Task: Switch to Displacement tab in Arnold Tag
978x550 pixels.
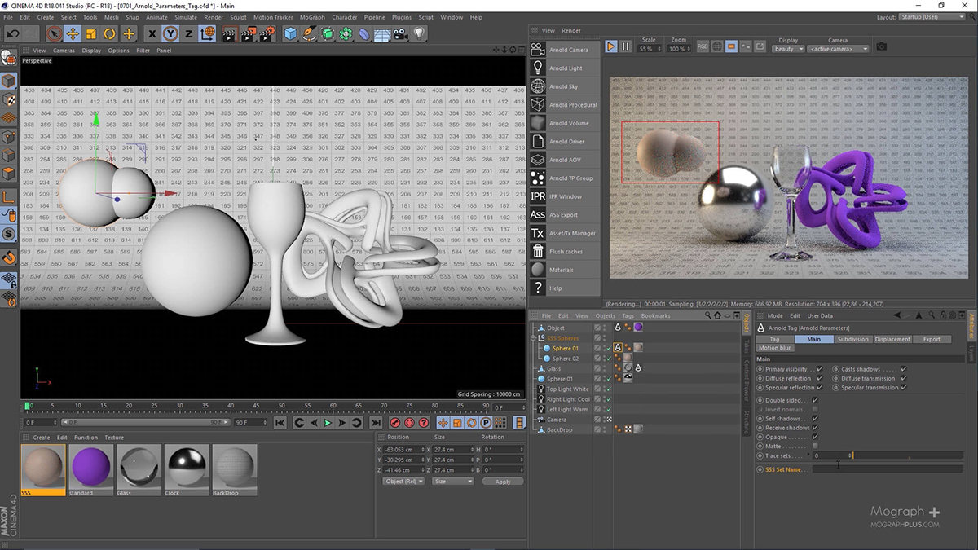Action: [x=892, y=339]
